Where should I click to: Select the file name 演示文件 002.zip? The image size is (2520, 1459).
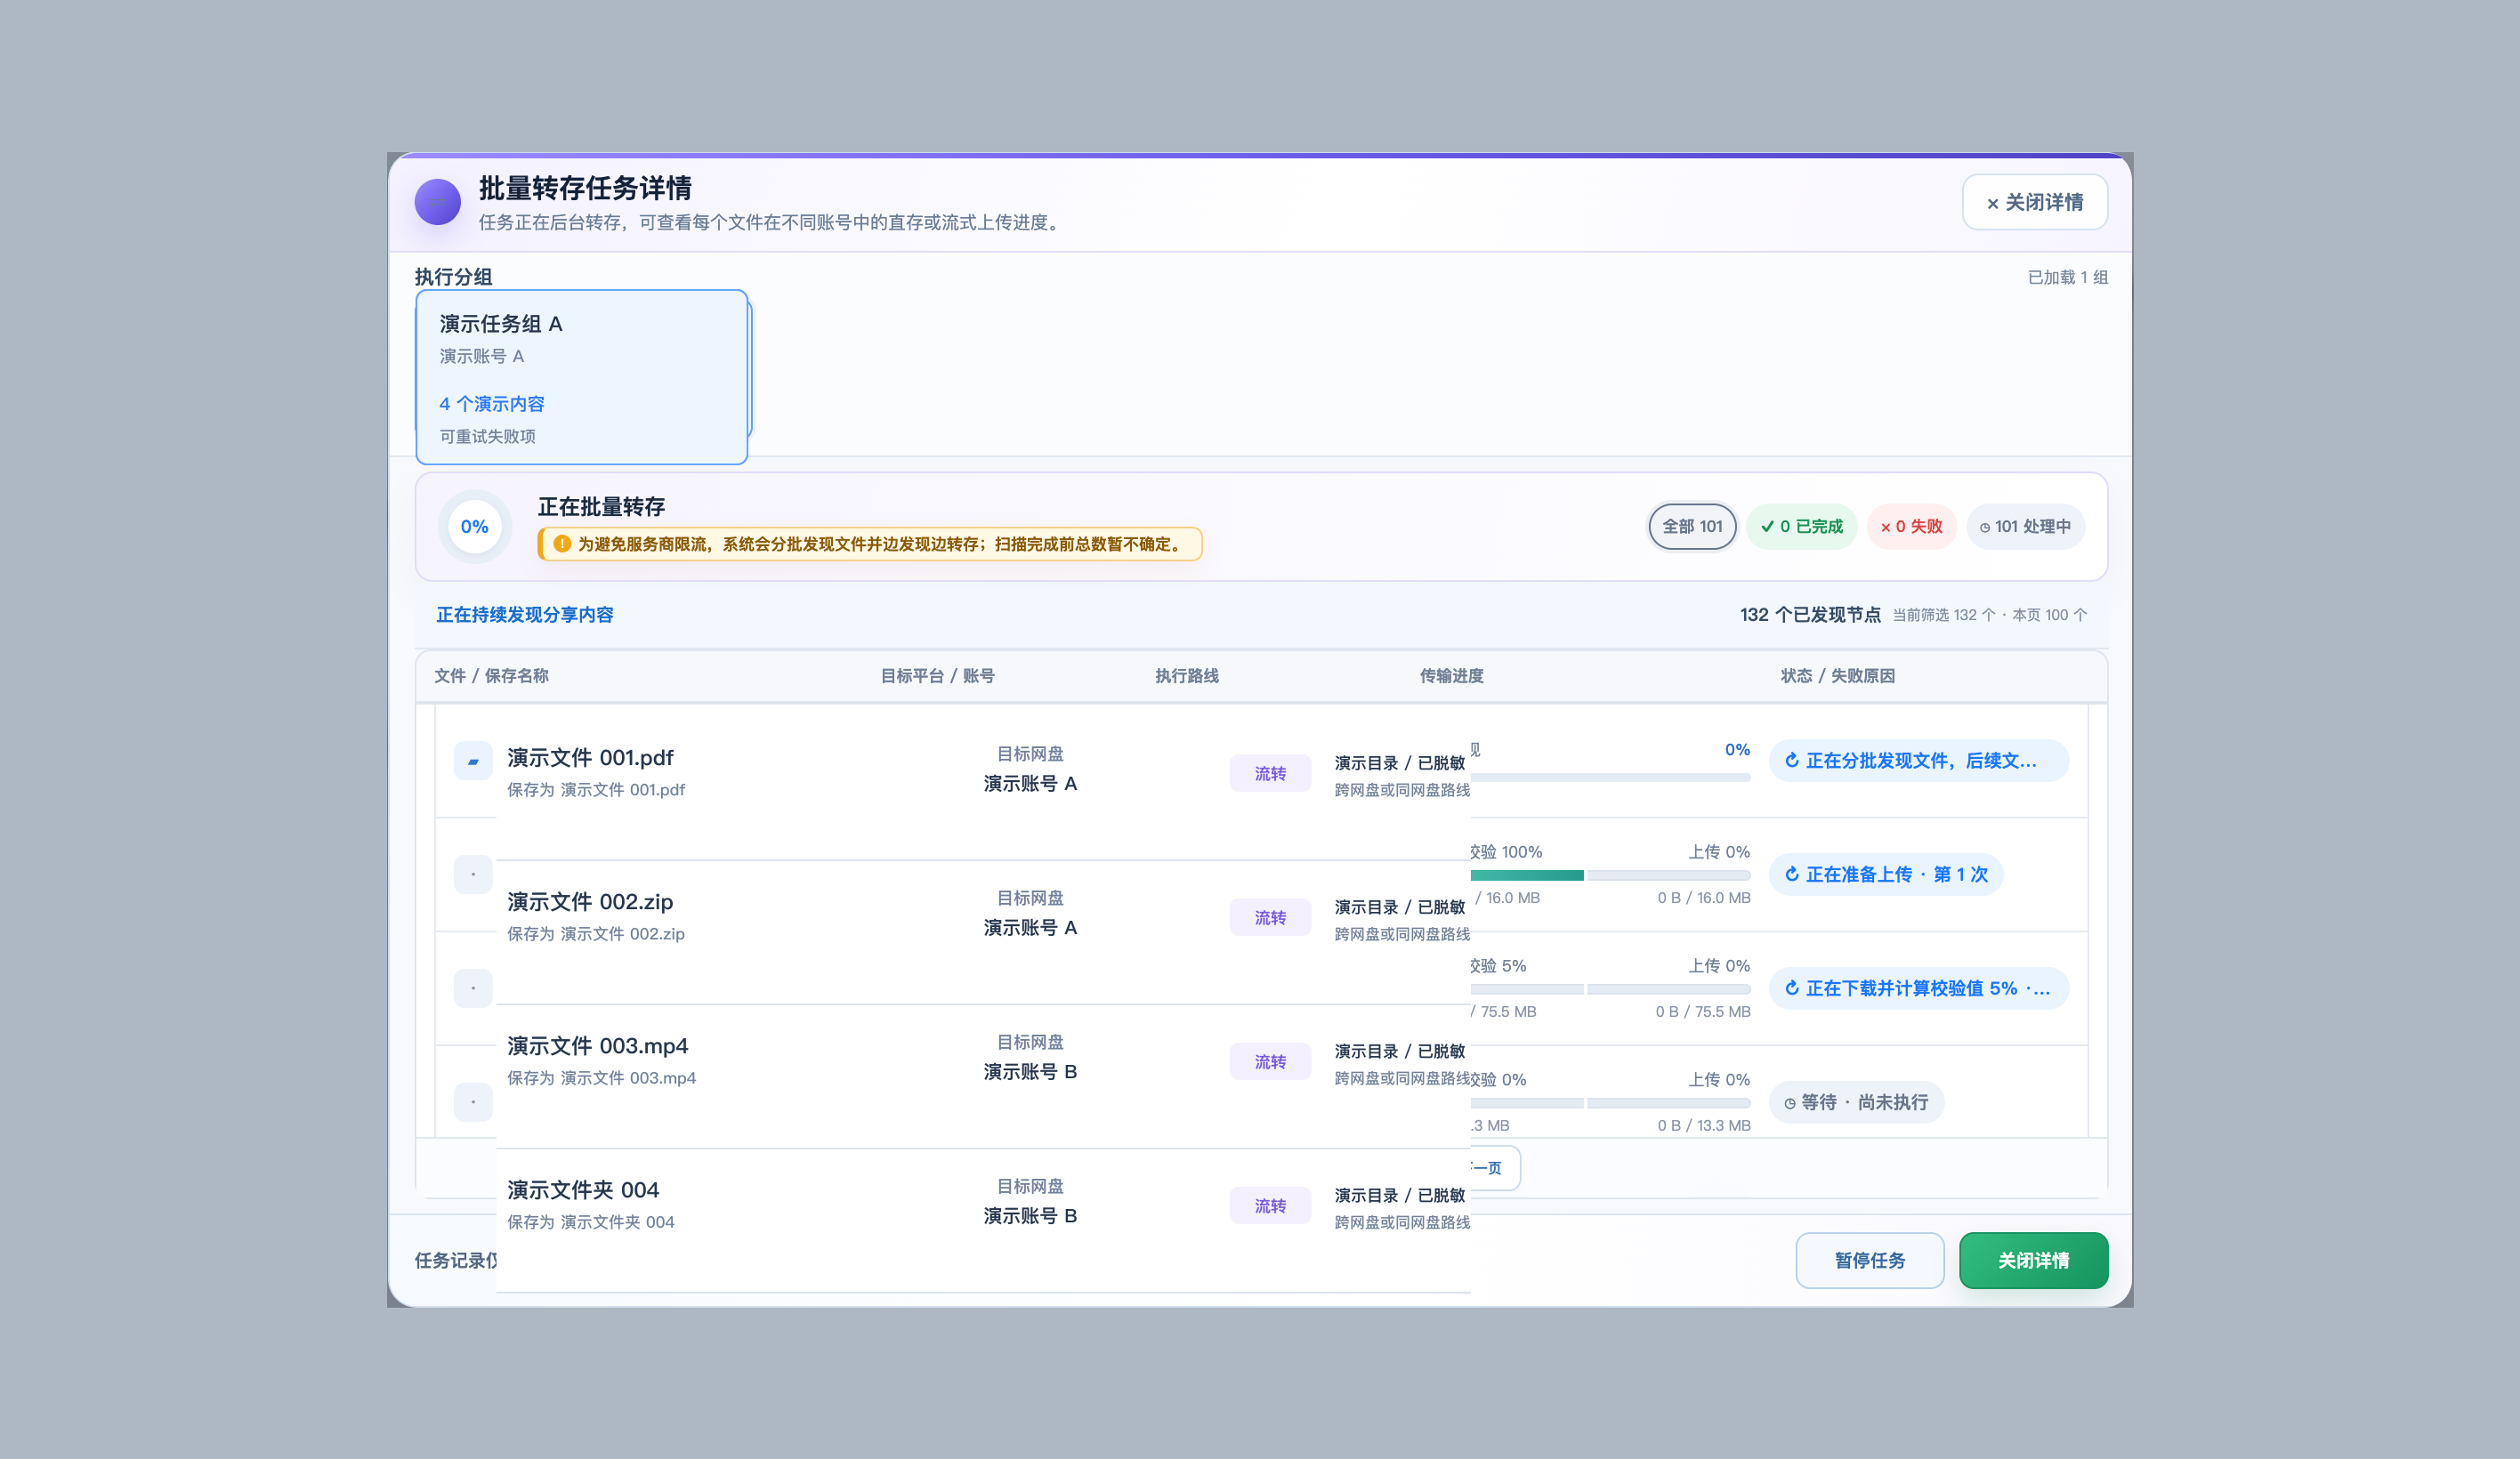click(x=590, y=902)
